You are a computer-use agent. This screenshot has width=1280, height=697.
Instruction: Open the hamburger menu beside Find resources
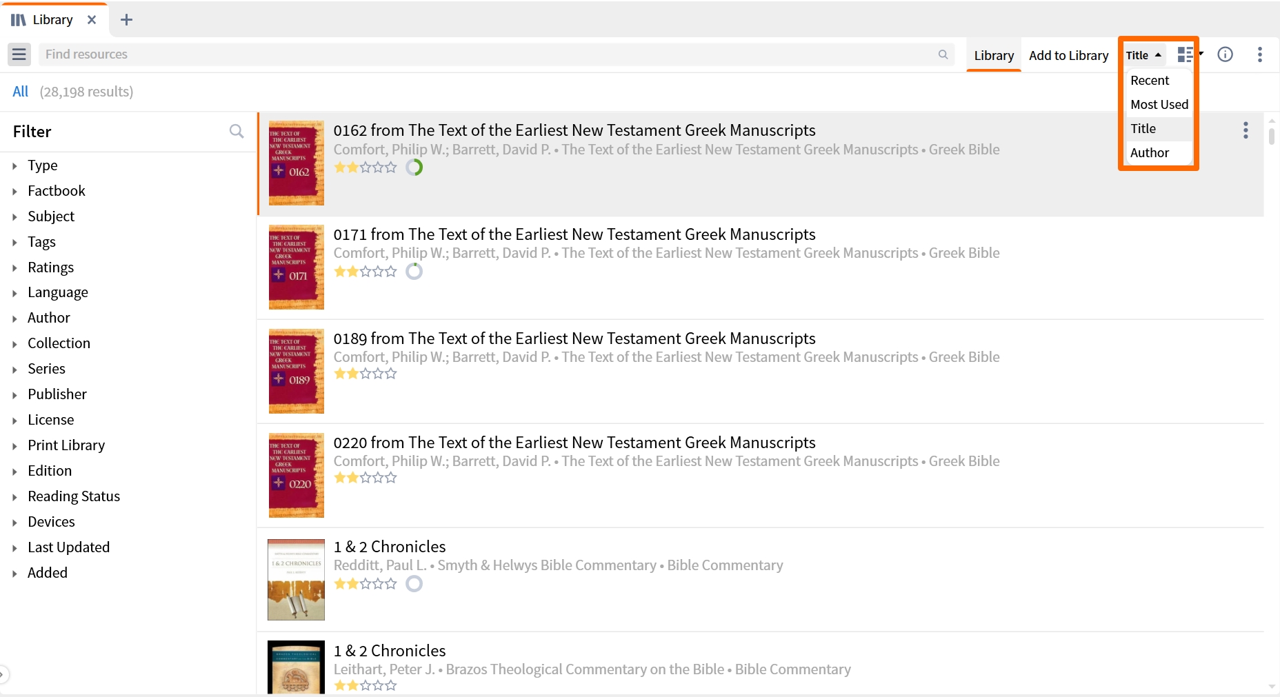19,54
